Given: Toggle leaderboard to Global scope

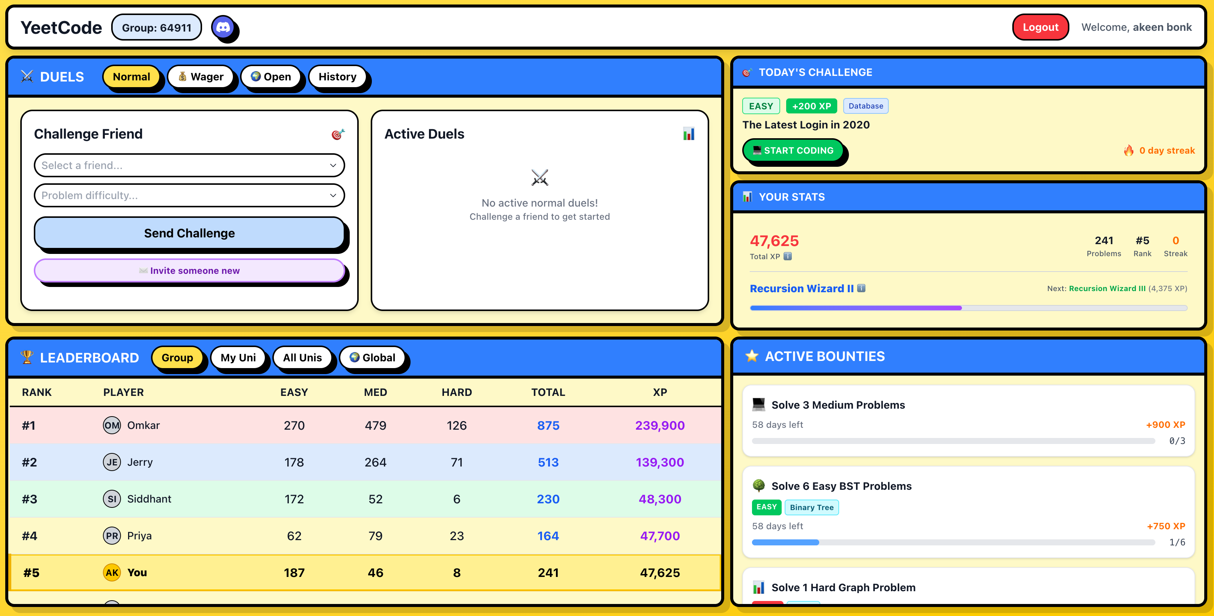Looking at the screenshot, I should coord(372,358).
